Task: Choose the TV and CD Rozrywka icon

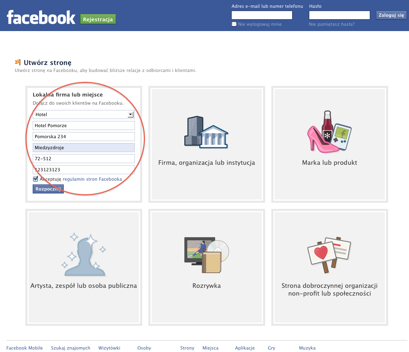Action: [x=207, y=255]
